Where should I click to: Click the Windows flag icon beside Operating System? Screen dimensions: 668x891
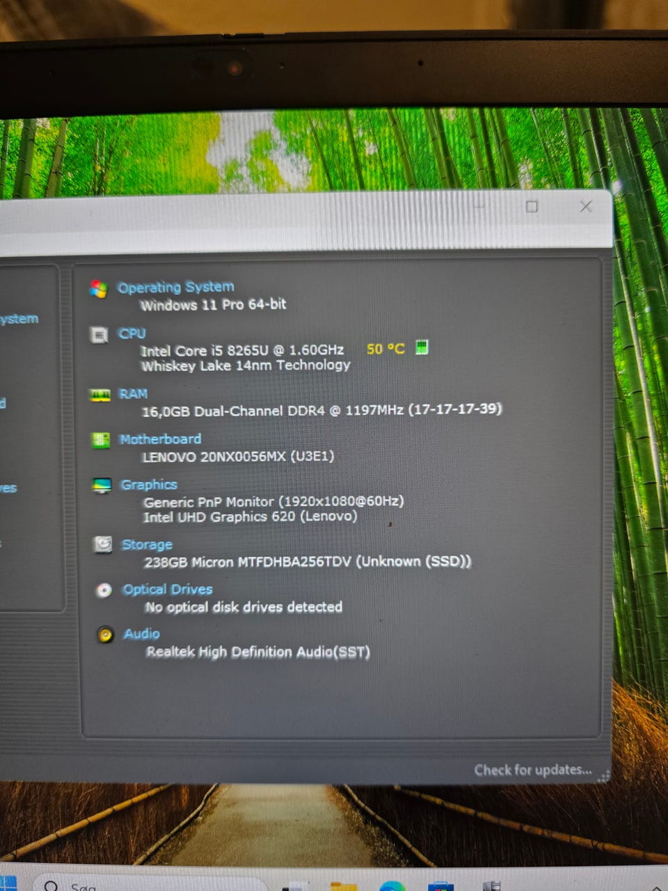[x=99, y=289]
